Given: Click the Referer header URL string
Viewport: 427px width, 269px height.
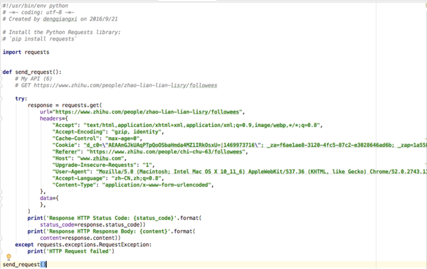Looking at the screenshot, I should tap(167, 152).
